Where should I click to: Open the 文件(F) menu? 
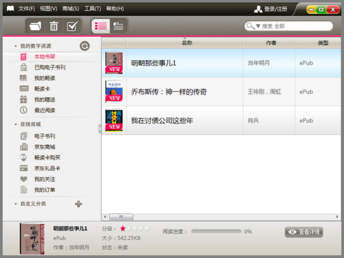(28, 9)
